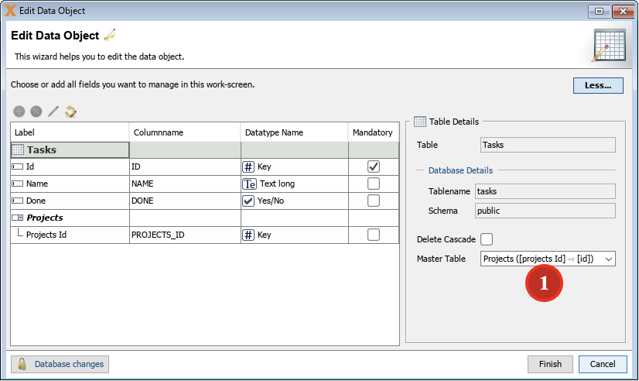Click the lock icon on Database changes

22,364
